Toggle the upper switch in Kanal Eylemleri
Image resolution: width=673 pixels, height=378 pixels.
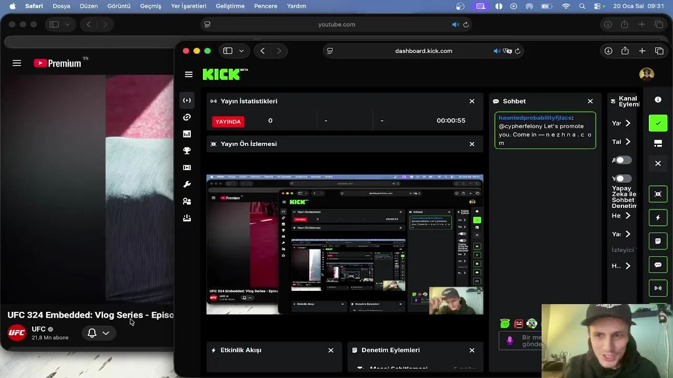click(x=623, y=160)
